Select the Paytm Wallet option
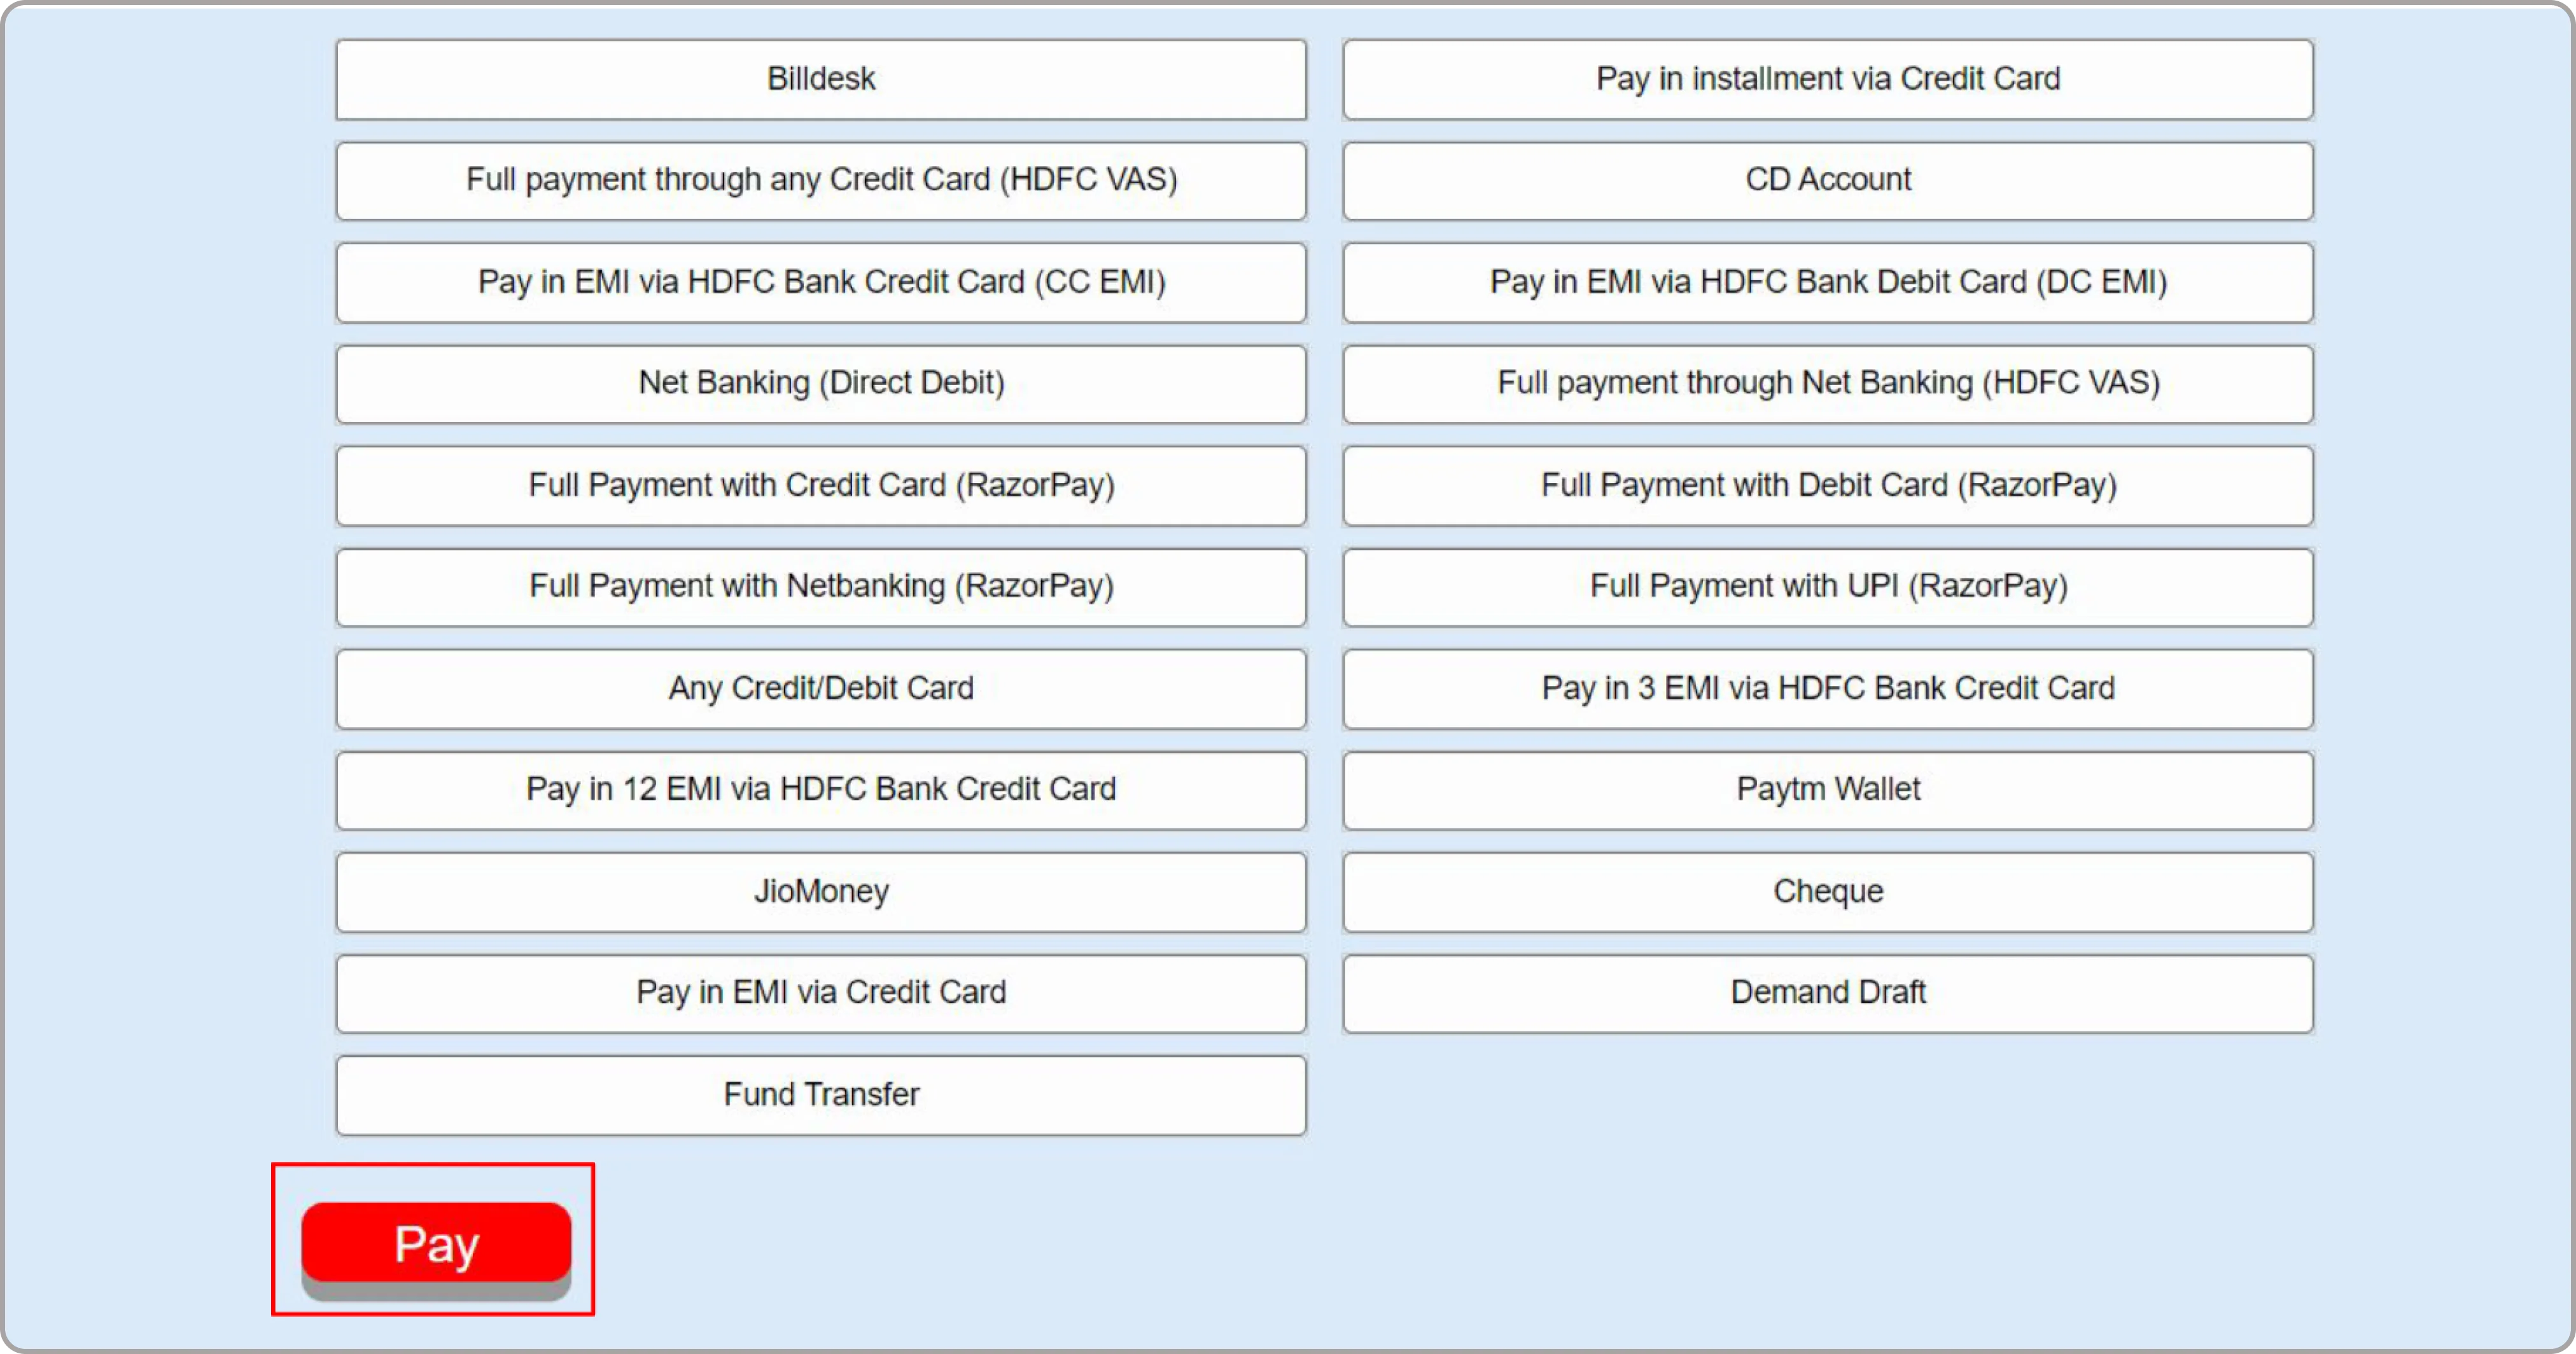2576x1354 pixels. (x=1828, y=790)
